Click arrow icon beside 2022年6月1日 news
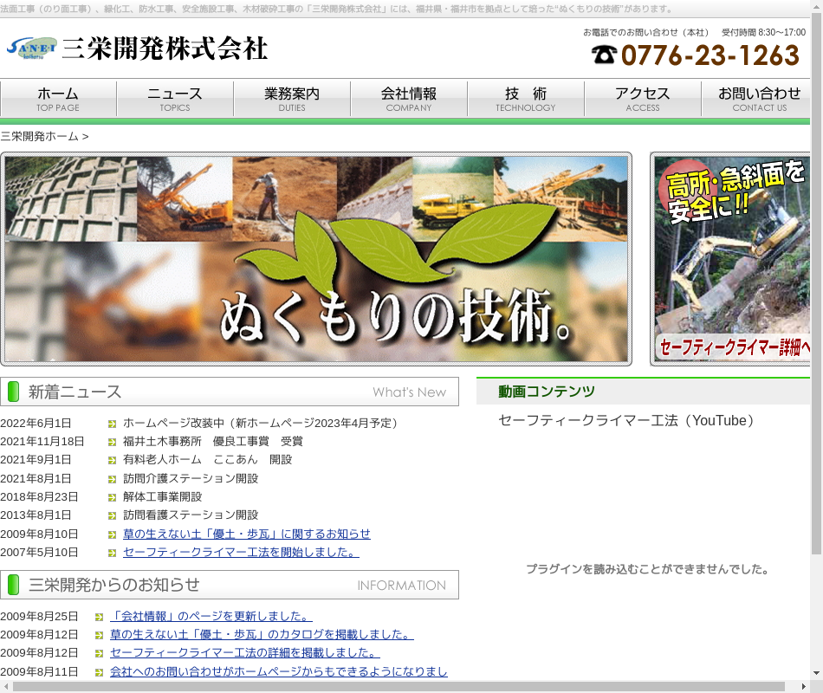This screenshot has height=693, width=823. [x=113, y=424]
